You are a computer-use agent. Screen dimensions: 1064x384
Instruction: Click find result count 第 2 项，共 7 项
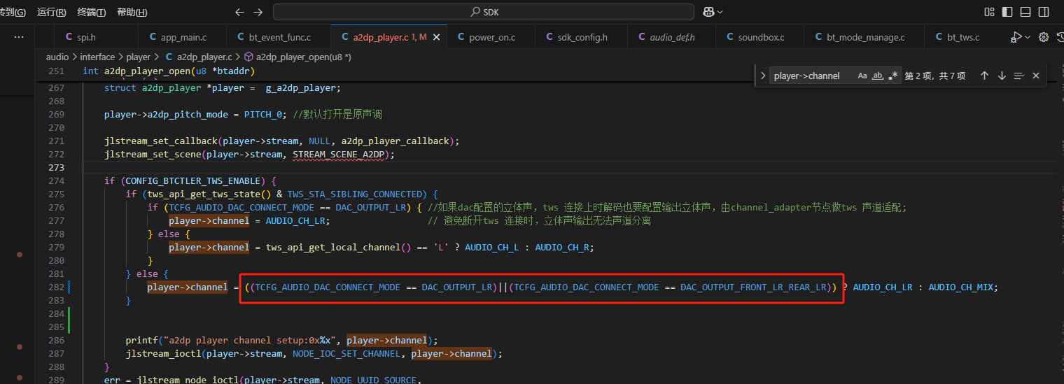pyautogui.click(x=935, y=76)
